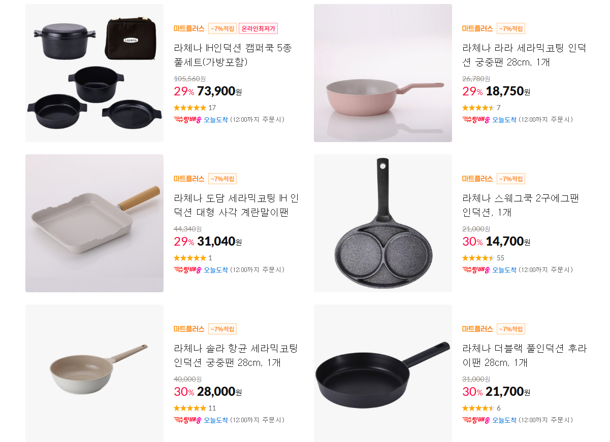
Task: Click 슈팅배송 icon on the 28,000원 item
Action: [x=187, y=420]
